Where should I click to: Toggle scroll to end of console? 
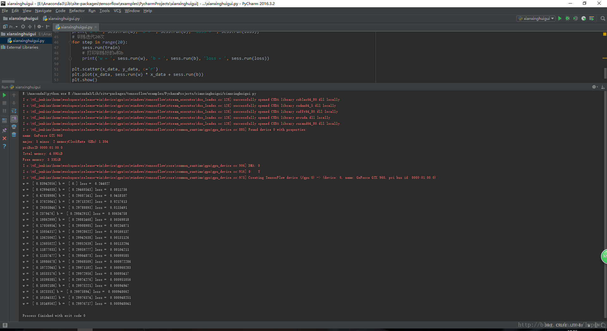pos(14,119)
